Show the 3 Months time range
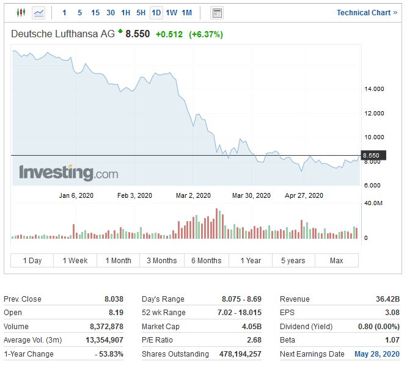The image size is (407, 367). [x=162, y=260]
